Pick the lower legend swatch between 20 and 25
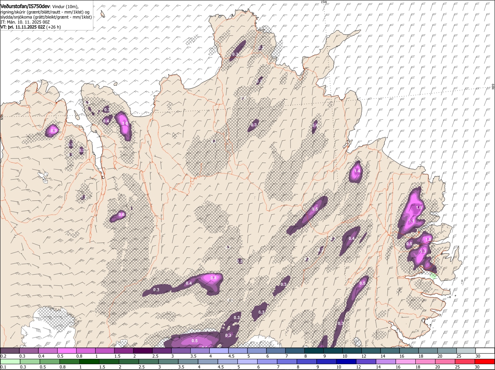Screen dimensions: 495x370 [445, 362]
